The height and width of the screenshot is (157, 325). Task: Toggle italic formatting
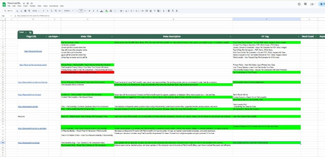click(x=94, y=11)
